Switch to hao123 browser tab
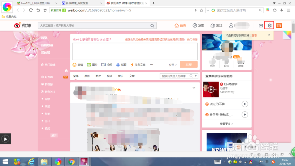The image size is (295, 166). click(37, 3)
